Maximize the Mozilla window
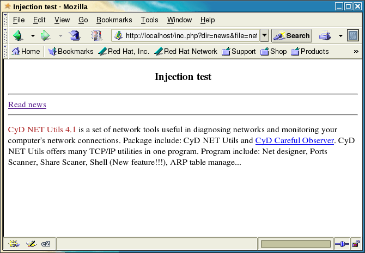This screenshot has height=253, width=365. point(348,7)
